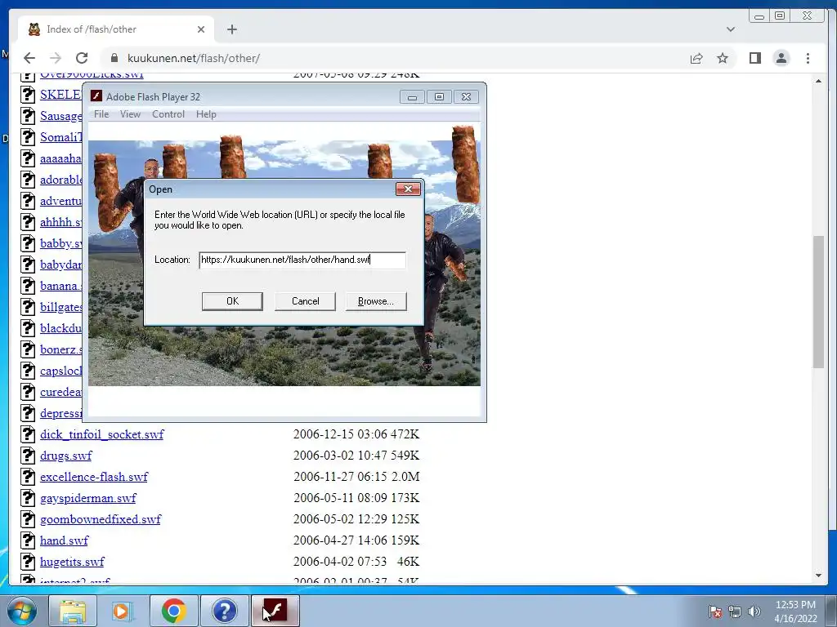Switch to Flash Player taskbar icon

(x=275, y=611)
